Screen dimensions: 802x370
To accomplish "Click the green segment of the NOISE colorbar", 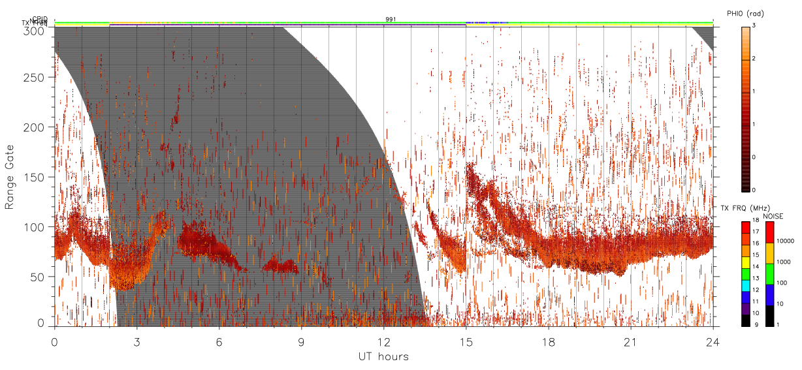I will coord(769,274).
